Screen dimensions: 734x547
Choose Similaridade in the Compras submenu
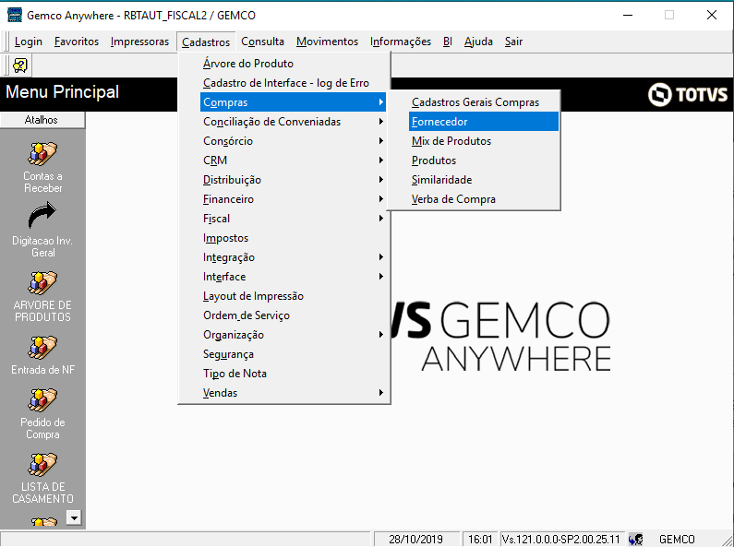484,180
